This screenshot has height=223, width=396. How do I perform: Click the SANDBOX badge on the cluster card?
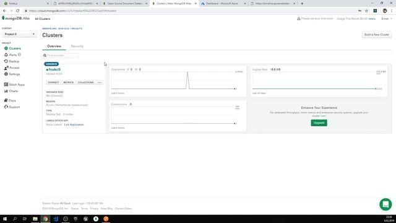(51, 64)
